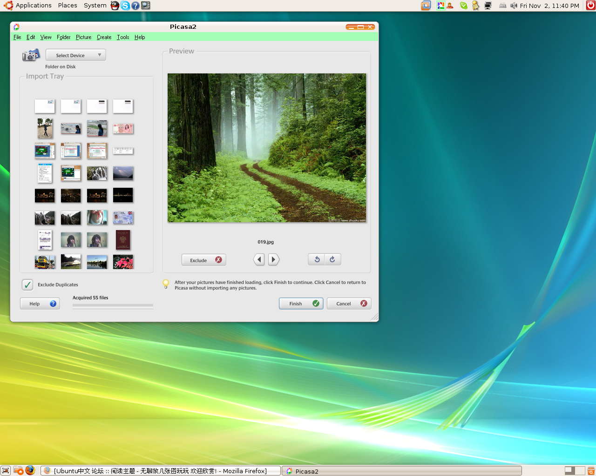Screen dimensions: 596x476
Task: Click the Cancel button
Action: 349,304
